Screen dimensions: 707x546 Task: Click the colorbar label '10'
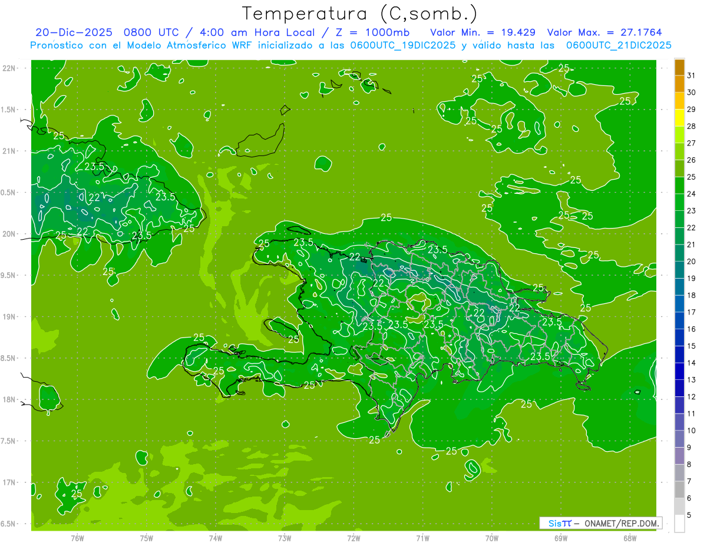(x=691, y=431)
